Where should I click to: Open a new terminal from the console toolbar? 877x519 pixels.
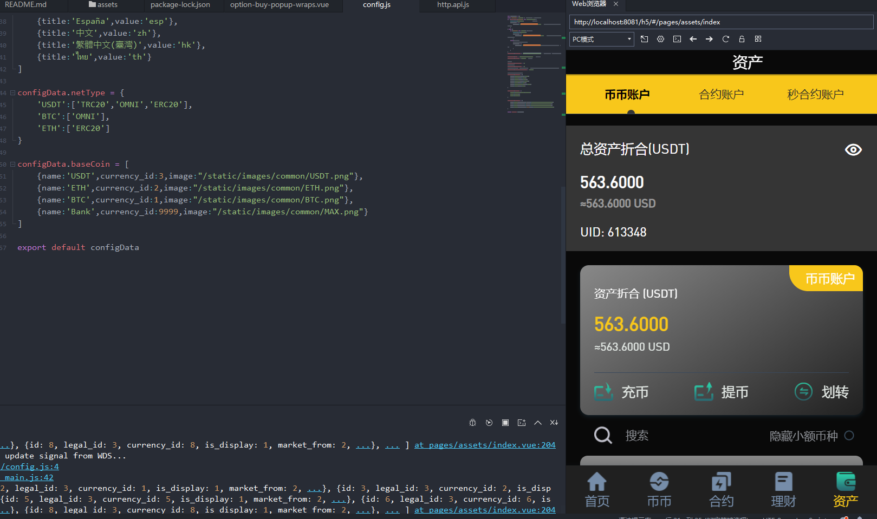point(522,423)
